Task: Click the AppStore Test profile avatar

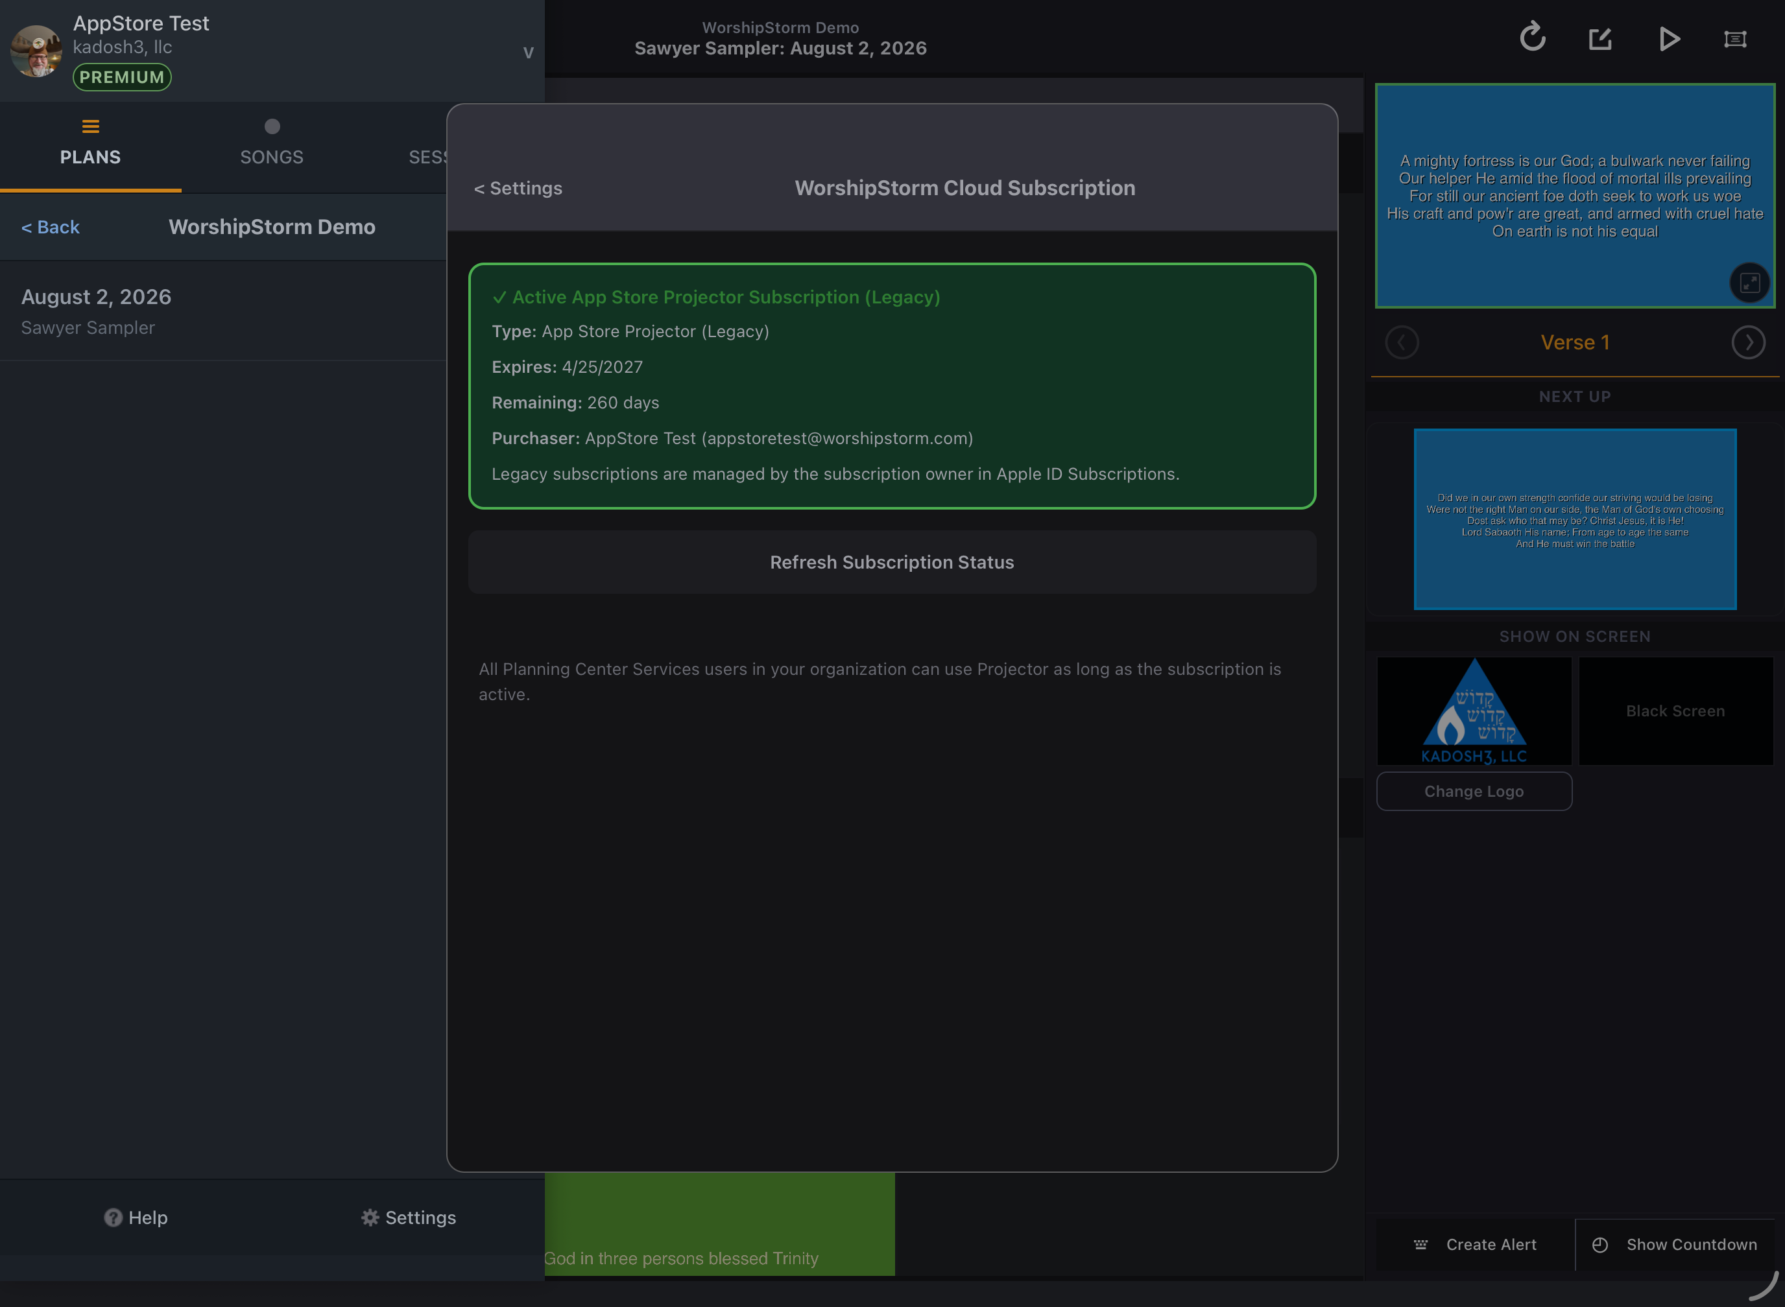Action: [x=36, y=51]
